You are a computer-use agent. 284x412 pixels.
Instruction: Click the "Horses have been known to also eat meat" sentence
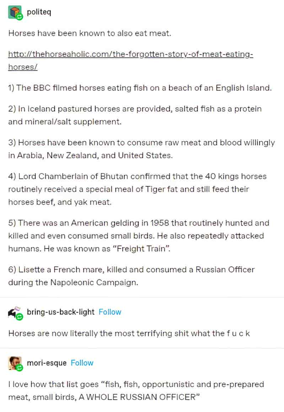(x=90, y=33)
